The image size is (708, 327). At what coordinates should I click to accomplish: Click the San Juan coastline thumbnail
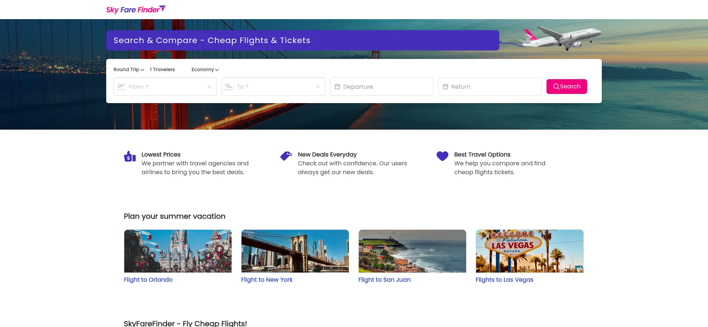tap(412, 251)
